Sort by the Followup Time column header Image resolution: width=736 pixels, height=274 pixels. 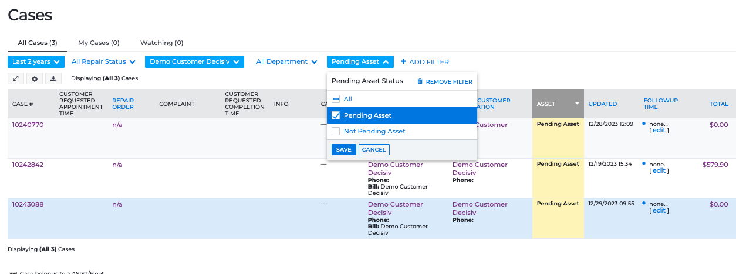pyautogui.click(x=661, y=104)
